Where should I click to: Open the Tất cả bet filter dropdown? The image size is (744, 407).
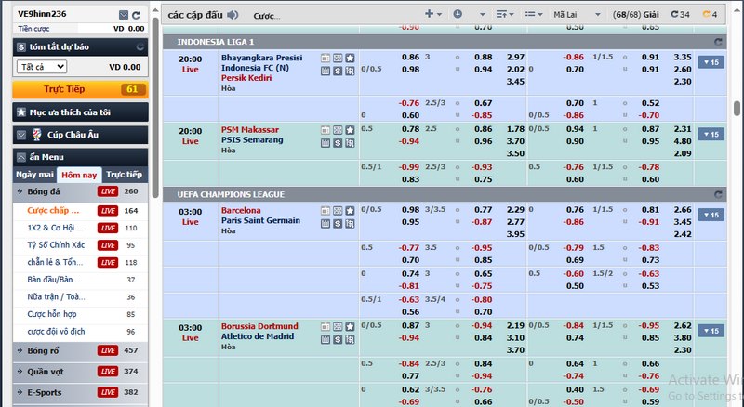pyautogui.click(x=42, y=67)
